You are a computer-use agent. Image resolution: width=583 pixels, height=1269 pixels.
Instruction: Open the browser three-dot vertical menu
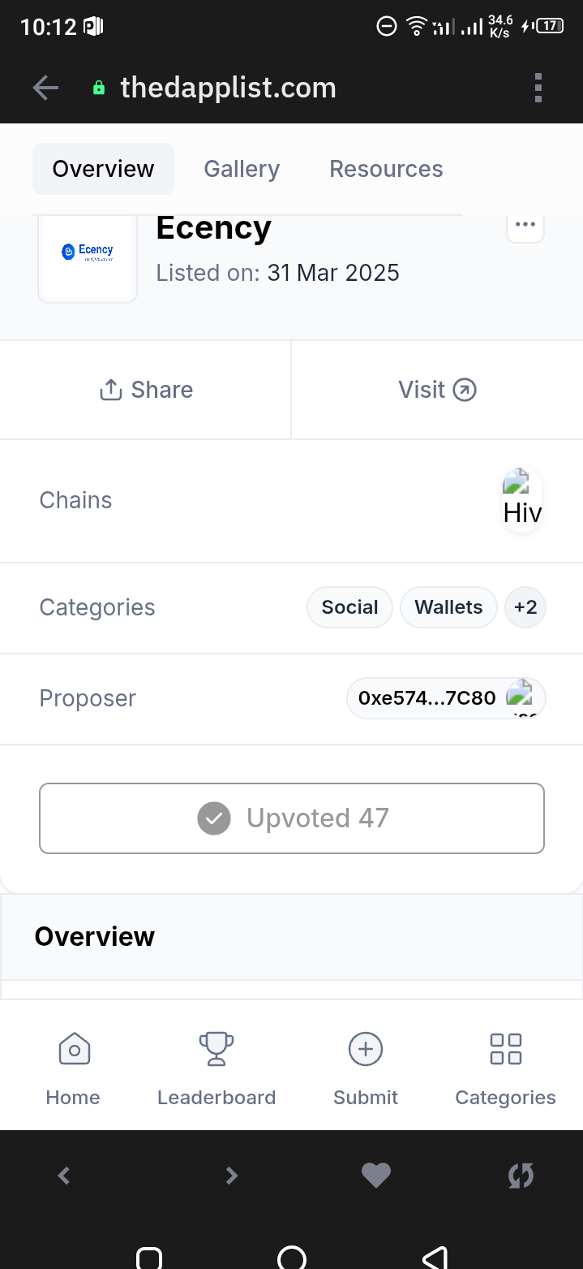(538, 88)
